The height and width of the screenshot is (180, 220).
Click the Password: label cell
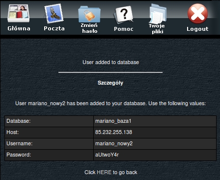[x=49, y=155]
